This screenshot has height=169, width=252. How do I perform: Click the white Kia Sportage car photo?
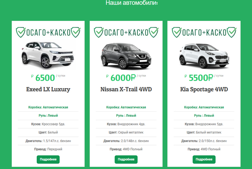click(x=204, y=56)
